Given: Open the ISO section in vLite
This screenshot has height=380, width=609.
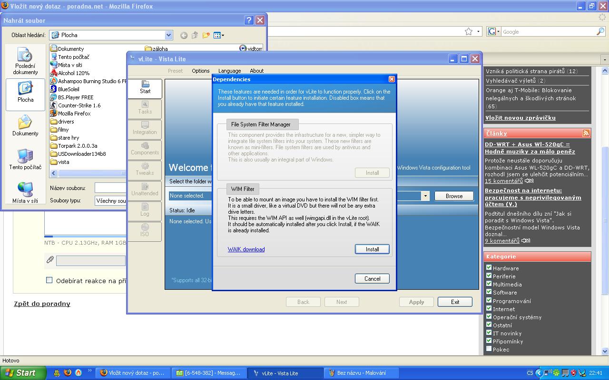Looking at the screenshot, I should (145, 231).
